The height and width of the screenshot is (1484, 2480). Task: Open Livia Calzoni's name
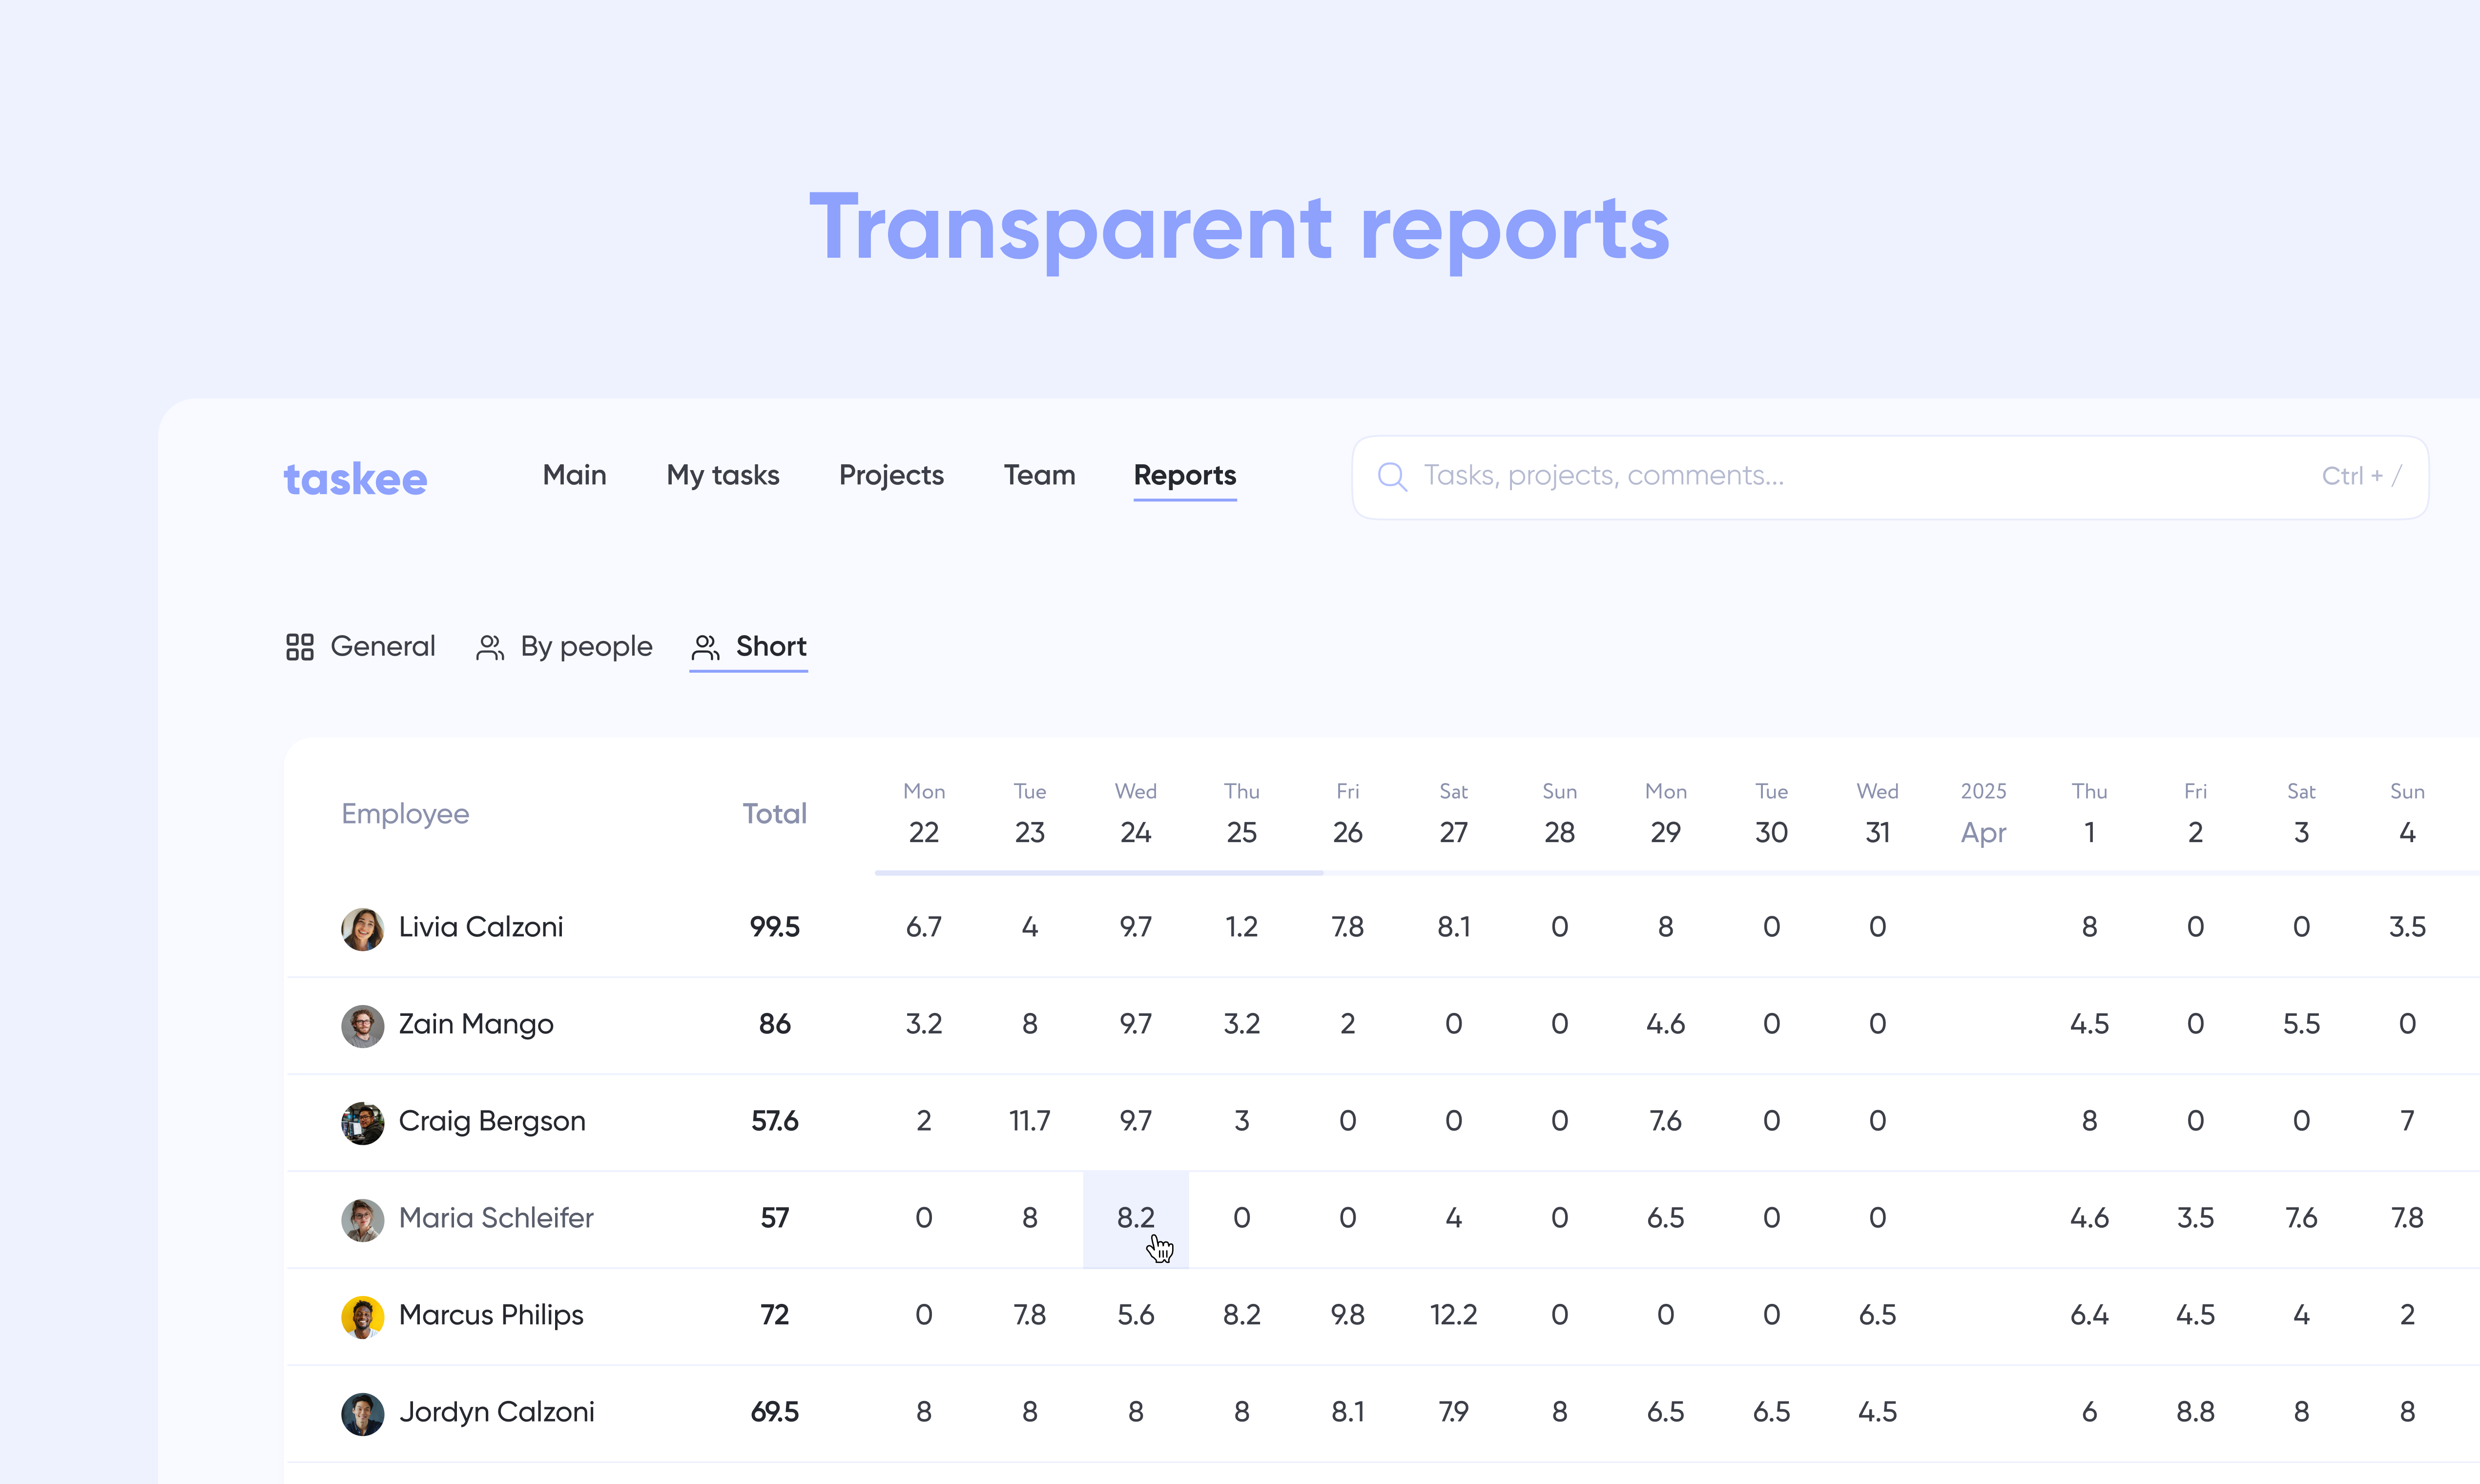click(x=481, y=928)
